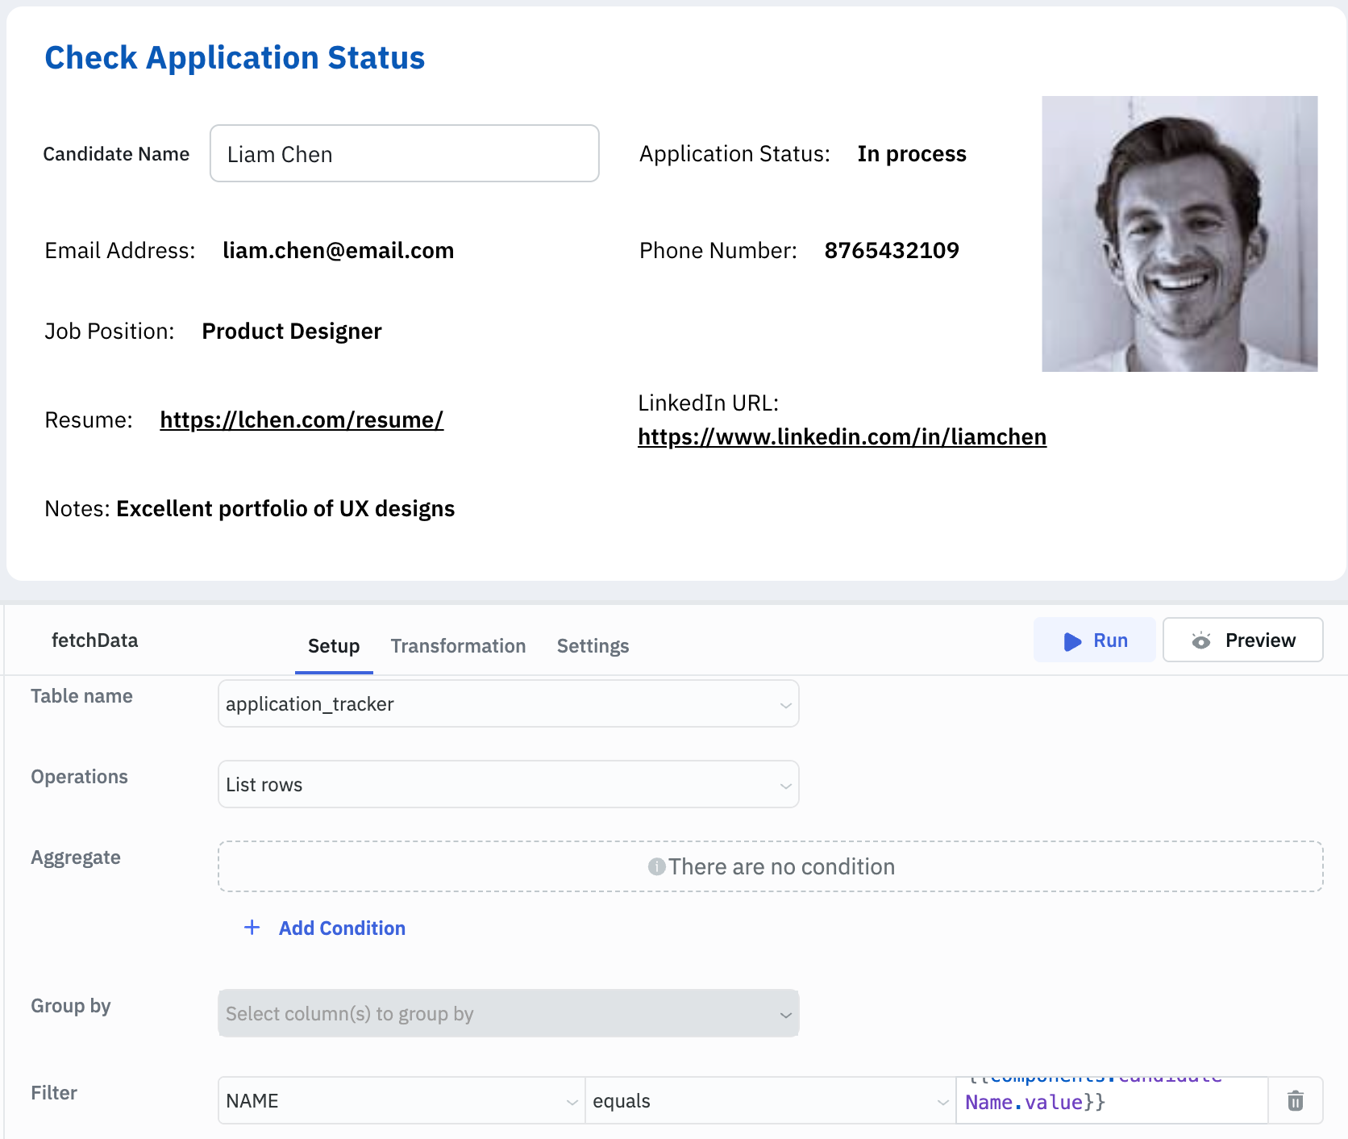Open the NAME filter column dropdown
The image size is (1348, 1139).
(x=401, y=1101)
